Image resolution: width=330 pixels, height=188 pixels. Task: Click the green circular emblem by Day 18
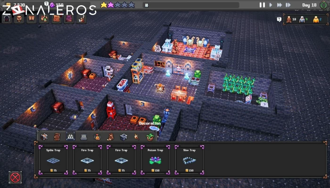[x=324, y=5]
